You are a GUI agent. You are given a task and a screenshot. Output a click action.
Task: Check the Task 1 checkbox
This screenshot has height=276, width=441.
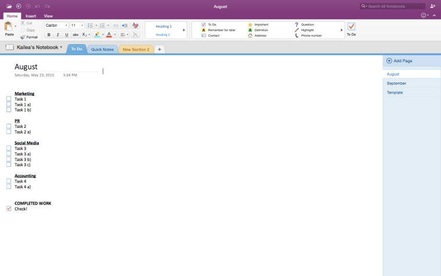(9, 99)
